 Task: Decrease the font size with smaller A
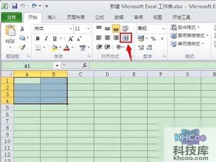pyautogui.click(x=79, y=38)
